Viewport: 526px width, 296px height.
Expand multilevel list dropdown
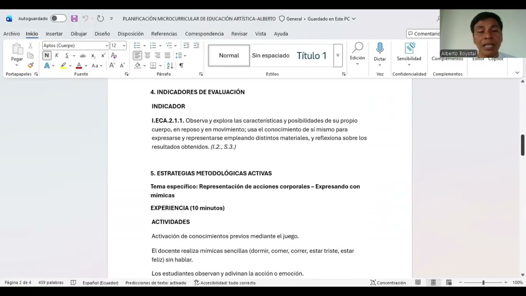[175, 46]
